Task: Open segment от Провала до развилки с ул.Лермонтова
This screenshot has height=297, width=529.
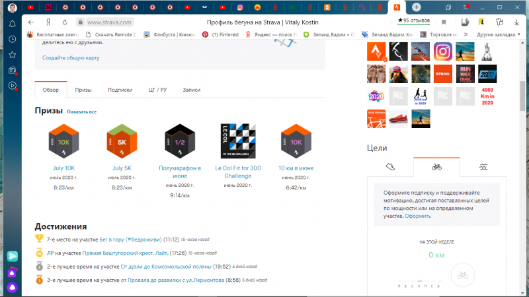Action: 173,280
